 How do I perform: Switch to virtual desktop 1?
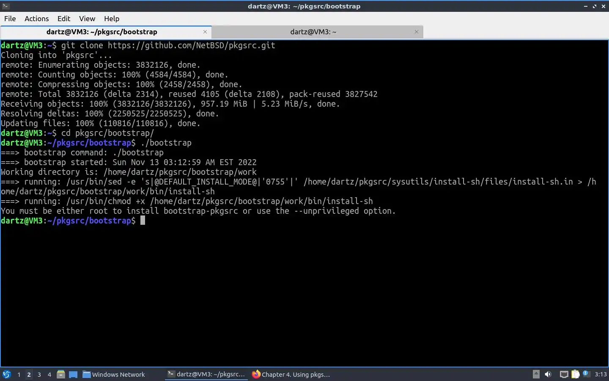(19, 374)
